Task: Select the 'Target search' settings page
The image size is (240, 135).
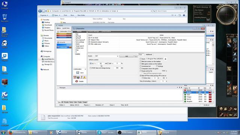Action: pos(79,46)
